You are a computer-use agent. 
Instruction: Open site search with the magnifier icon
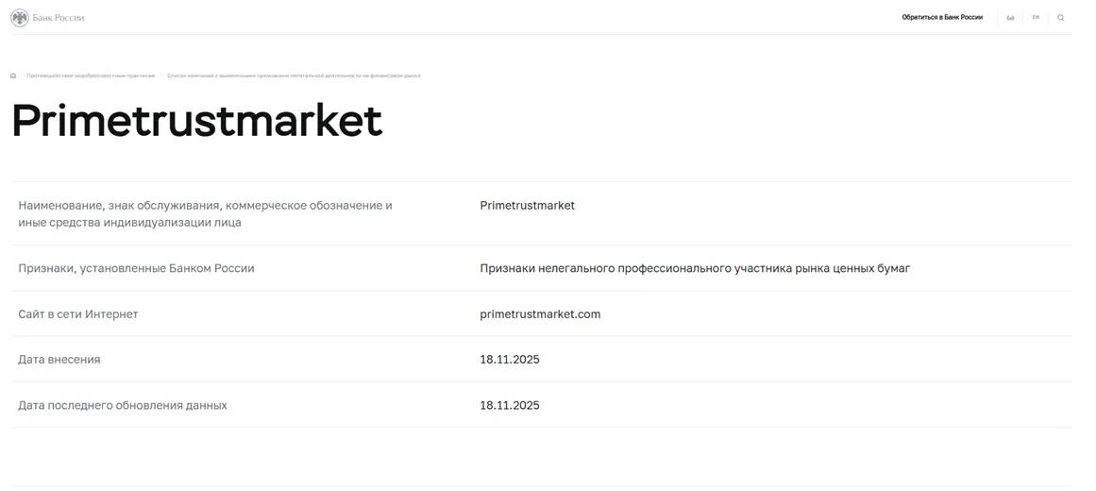coord(1061,18)
